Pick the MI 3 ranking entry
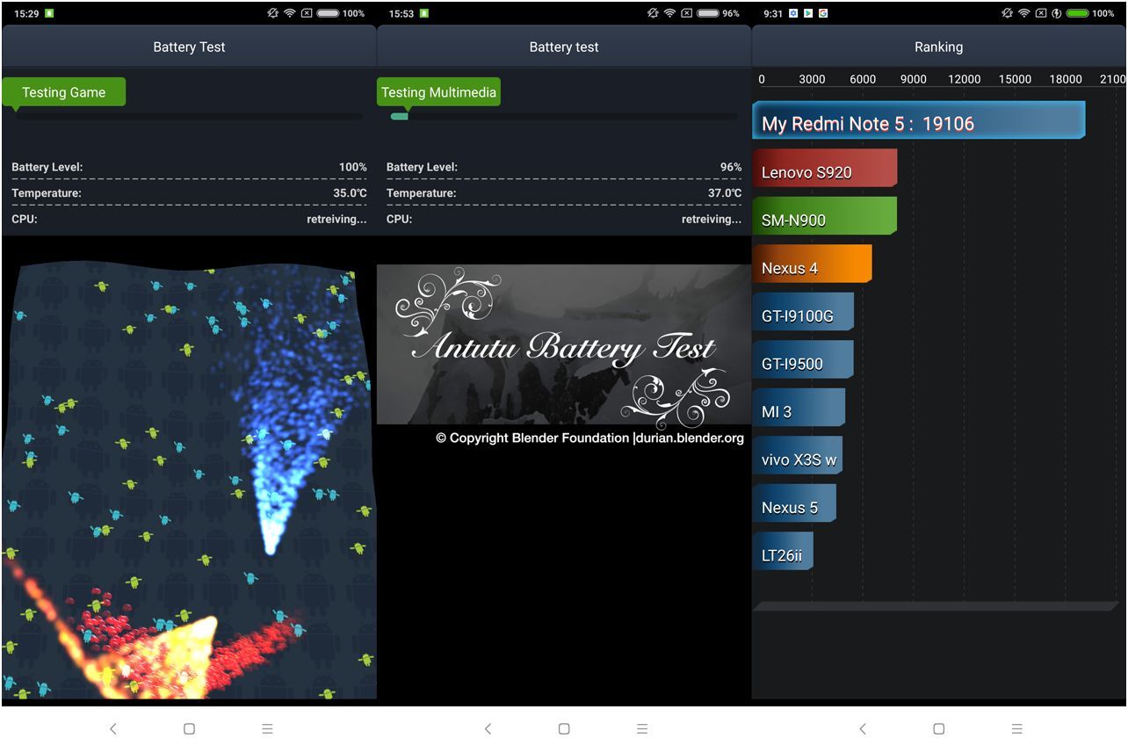The image size is (1128, 753). (x=798, y=409)
